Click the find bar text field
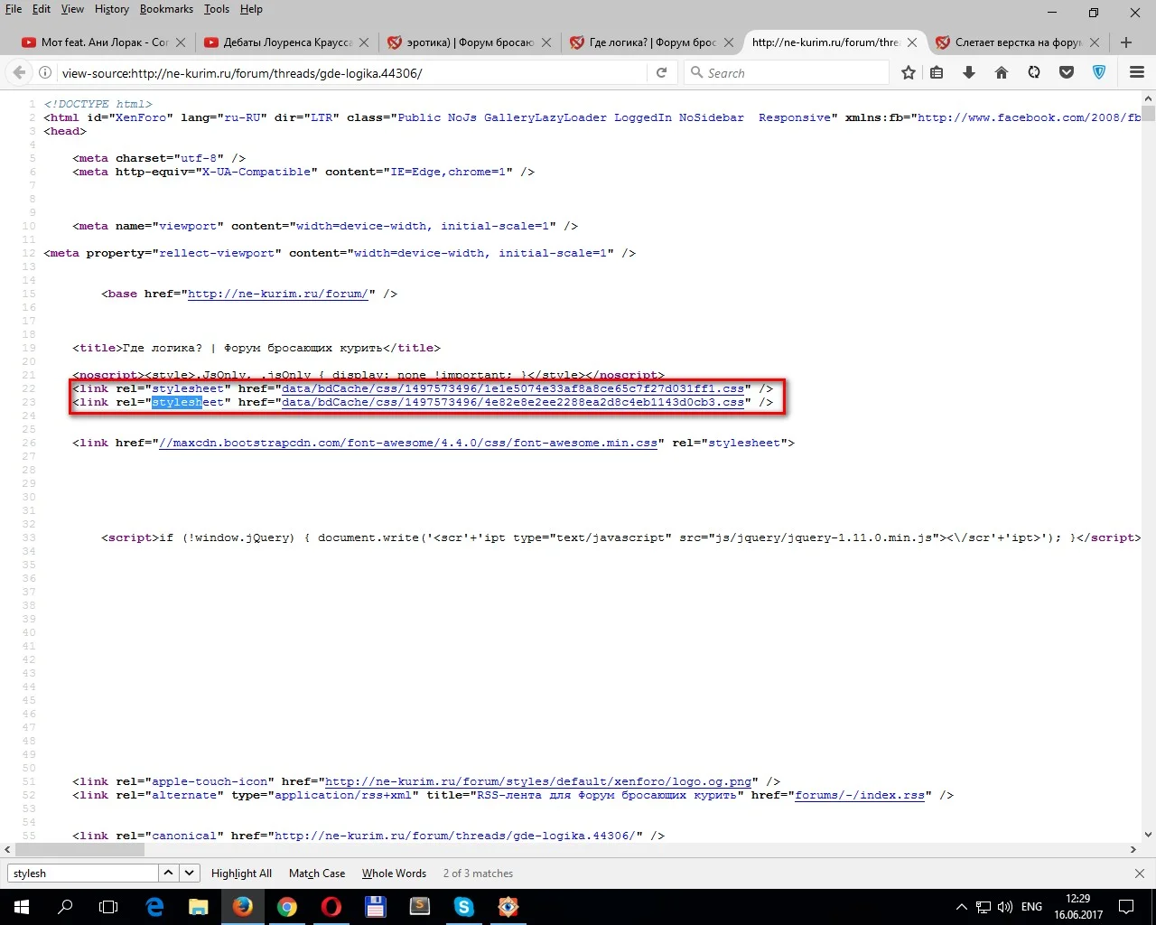The image size is (1156, 925). [83, 874]
